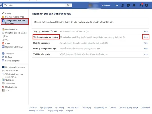
Task: Open Quyền riêng tư settings
Action: [11, 29]
